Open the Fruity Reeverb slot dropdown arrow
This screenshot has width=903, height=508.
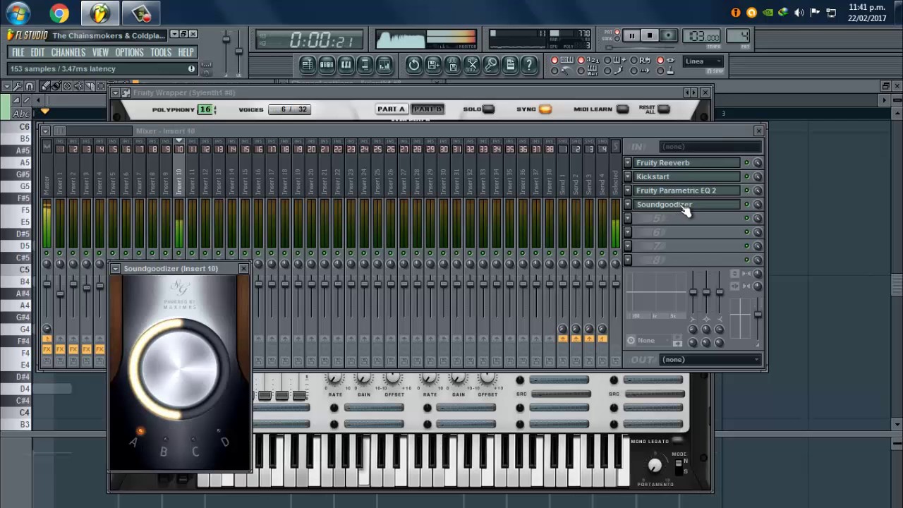[x=628, y=163]
